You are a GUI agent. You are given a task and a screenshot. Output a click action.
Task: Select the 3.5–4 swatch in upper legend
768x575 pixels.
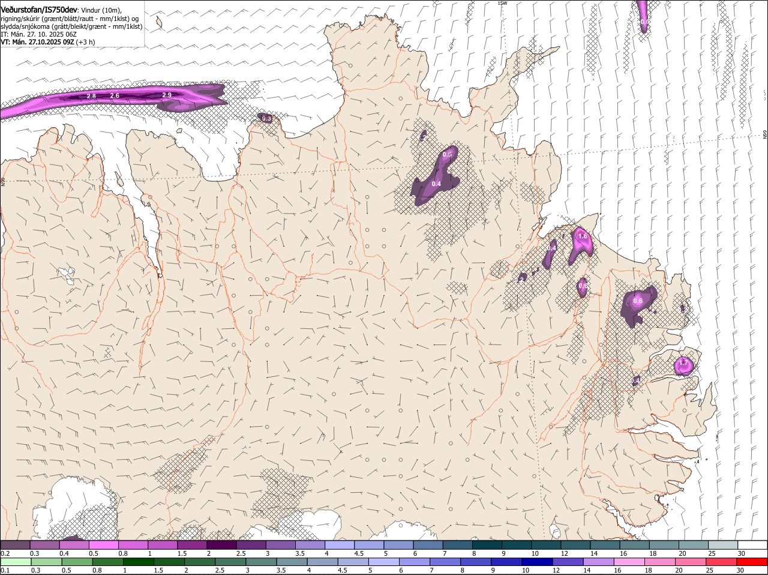311,545
